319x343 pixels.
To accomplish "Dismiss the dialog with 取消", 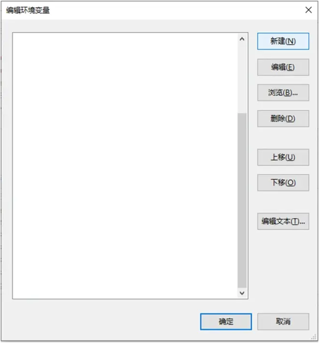I will [283, 322].
